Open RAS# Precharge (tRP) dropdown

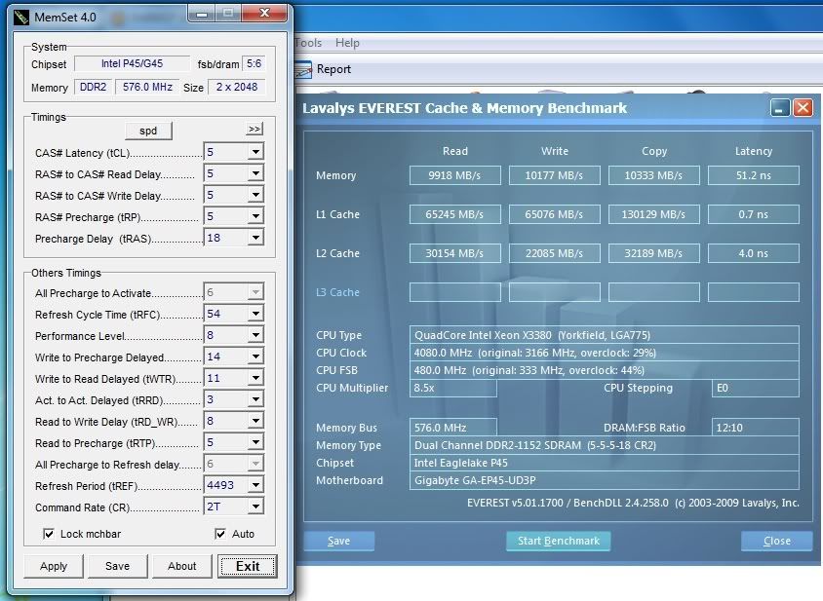tap(255, 216)
